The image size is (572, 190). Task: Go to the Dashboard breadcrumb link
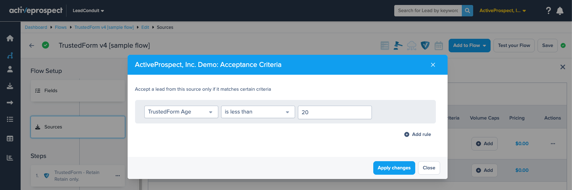36,27
